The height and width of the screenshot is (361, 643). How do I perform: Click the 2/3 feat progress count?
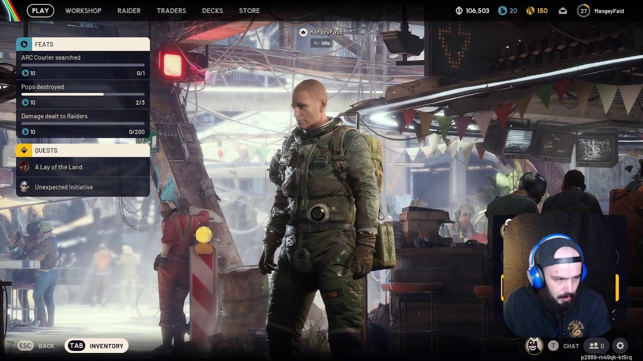[140, 103]
